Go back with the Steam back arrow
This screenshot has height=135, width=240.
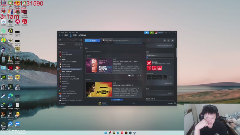click(x=59, y=35)
